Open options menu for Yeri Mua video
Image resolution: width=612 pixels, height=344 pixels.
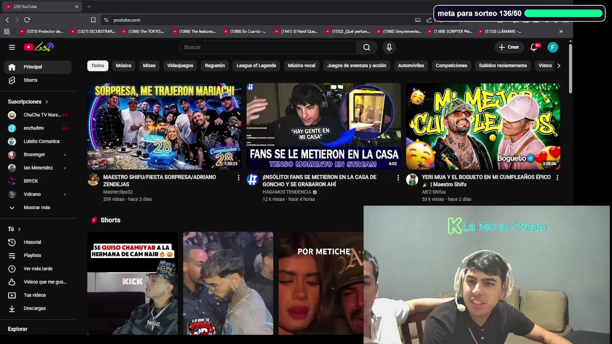coord(557,178)
